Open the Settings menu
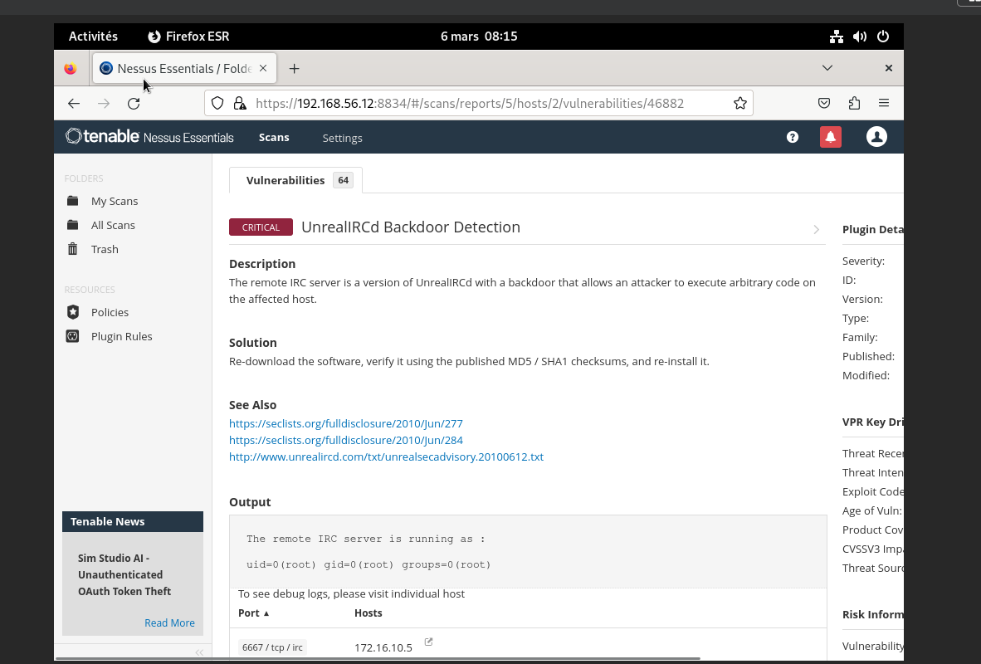981x664 pixels. tap(342, 138)
